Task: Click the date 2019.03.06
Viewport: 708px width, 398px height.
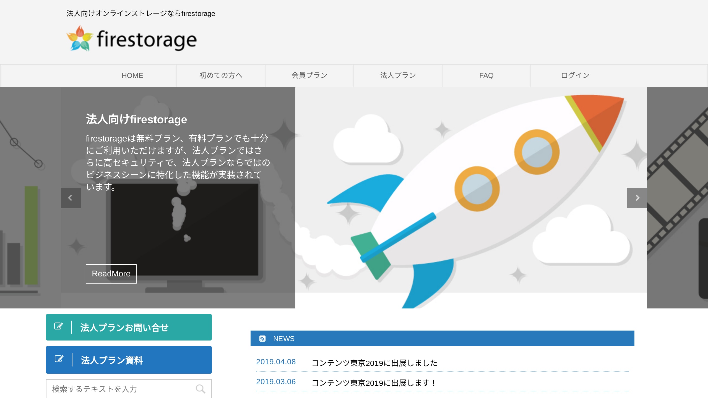Action: pos(276,382)
